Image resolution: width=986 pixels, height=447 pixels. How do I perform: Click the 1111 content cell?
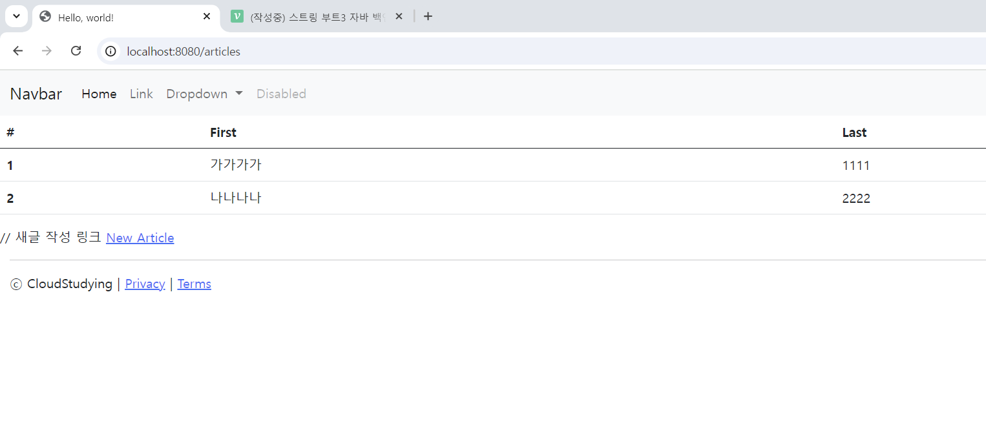pyautogui.click(x=856, y=165)
